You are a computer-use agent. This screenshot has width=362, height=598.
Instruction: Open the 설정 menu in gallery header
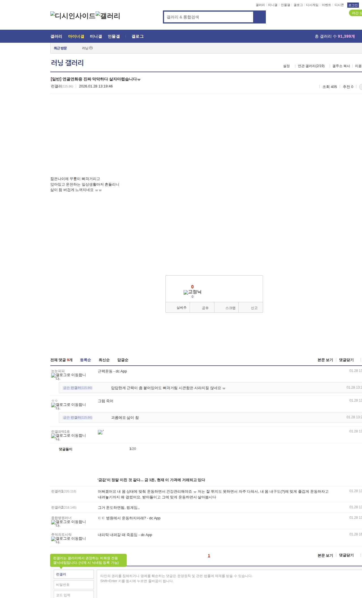[x=286, y=66]
